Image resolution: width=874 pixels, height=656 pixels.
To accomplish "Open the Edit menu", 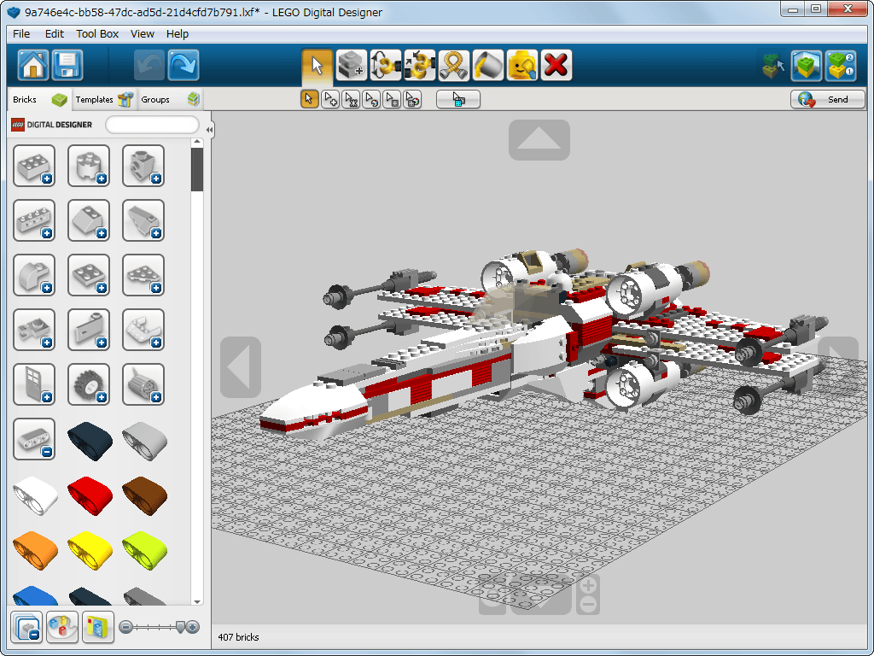I will pyautogui.click(x=54, y=34).
